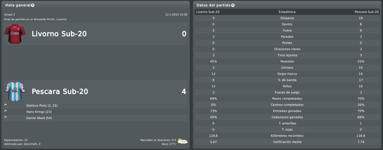Open the Datos del partido dropdown arrow
The height and width of the screenshot is (150, 383).
coord(233,5)
